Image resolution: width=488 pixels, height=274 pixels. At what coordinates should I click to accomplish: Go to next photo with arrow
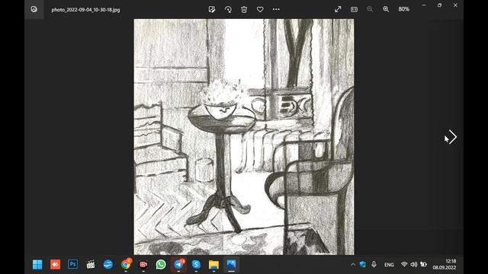point(452,137)
